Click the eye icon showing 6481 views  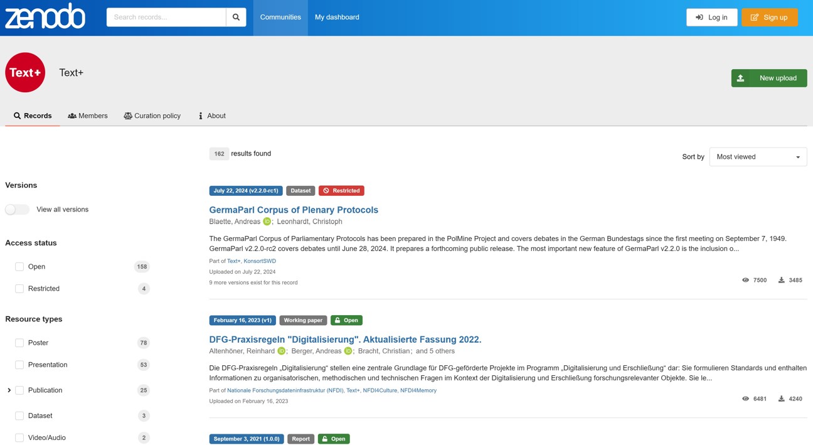click(745, 398)
